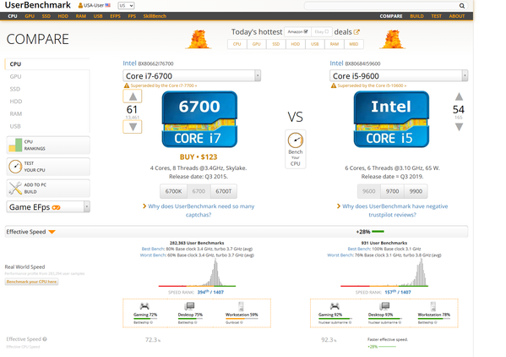The image size is (506, 357).
Task: Click the Game EFps controller icon
Action: coord(56,207)
